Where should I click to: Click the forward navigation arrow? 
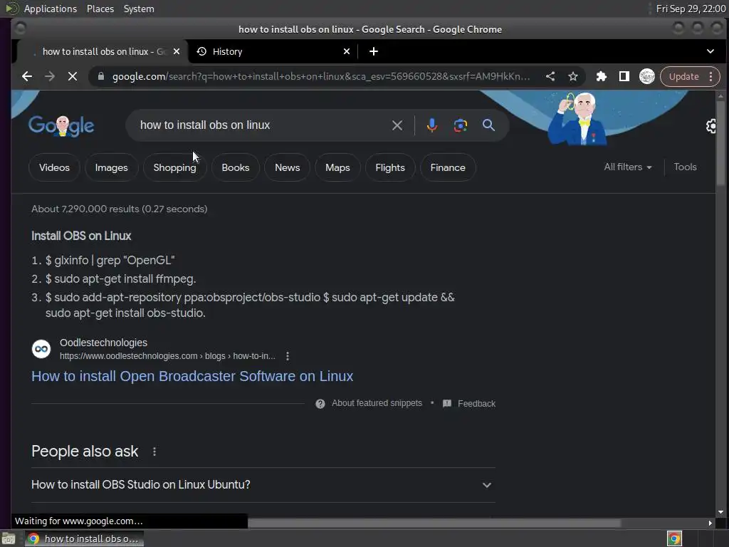point(49,76)
